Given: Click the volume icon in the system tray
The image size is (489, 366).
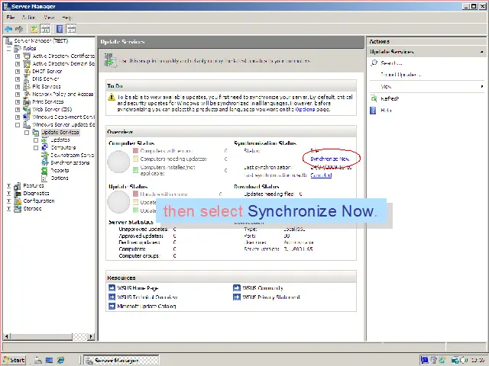Looking at the screenshot, I should pyautogui.click(x=464, y=360).
